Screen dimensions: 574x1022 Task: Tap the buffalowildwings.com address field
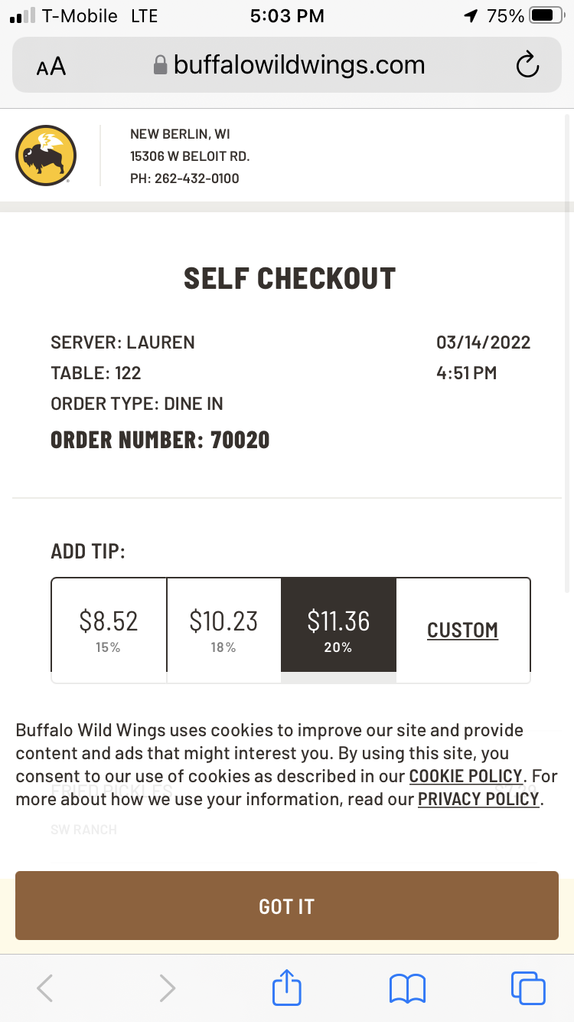click(298, 65)
